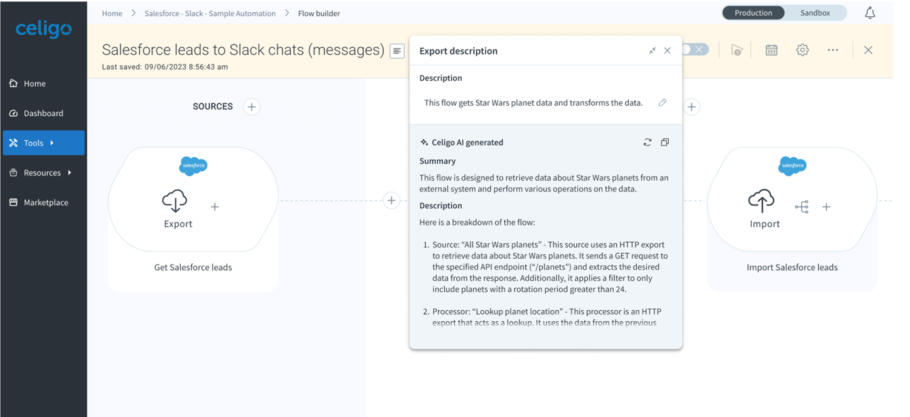
Task: Open the flow description note icon
Action: pyautogui.click(x=397, y=51)
